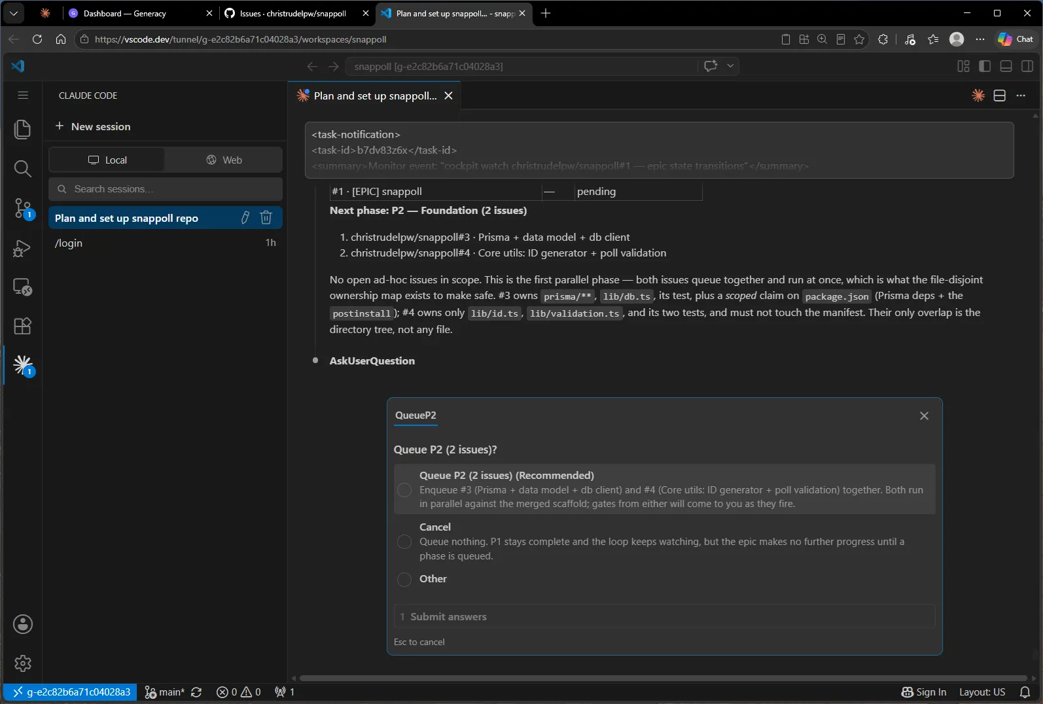Start a New session
This screenshot has height=704, width=1043.
(x=92, y=126)
